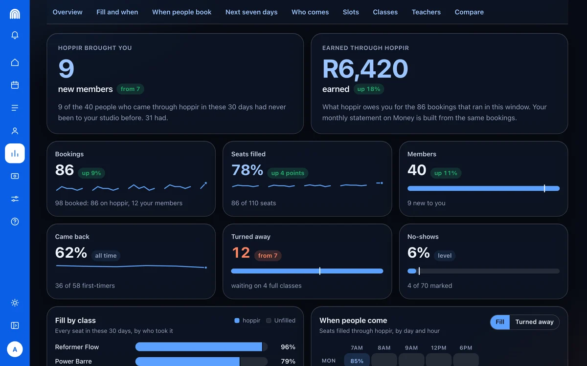The width and height of the screenshot is (587, 366).
Task: Select the Fill toggle option
Action: [500, 322]
